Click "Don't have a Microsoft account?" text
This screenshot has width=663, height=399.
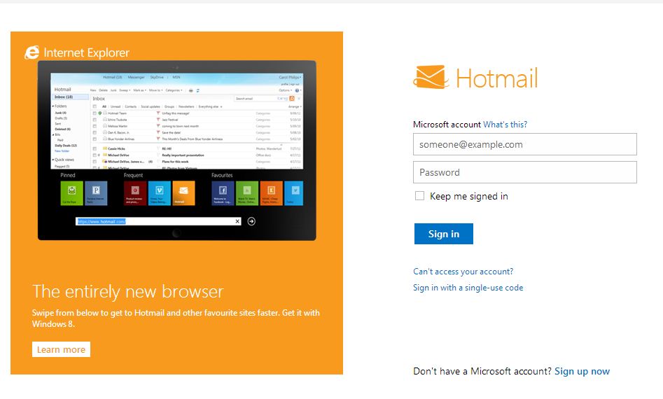click(482, 371)
